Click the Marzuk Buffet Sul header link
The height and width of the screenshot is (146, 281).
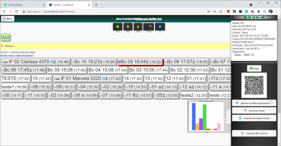coord(150,19)
